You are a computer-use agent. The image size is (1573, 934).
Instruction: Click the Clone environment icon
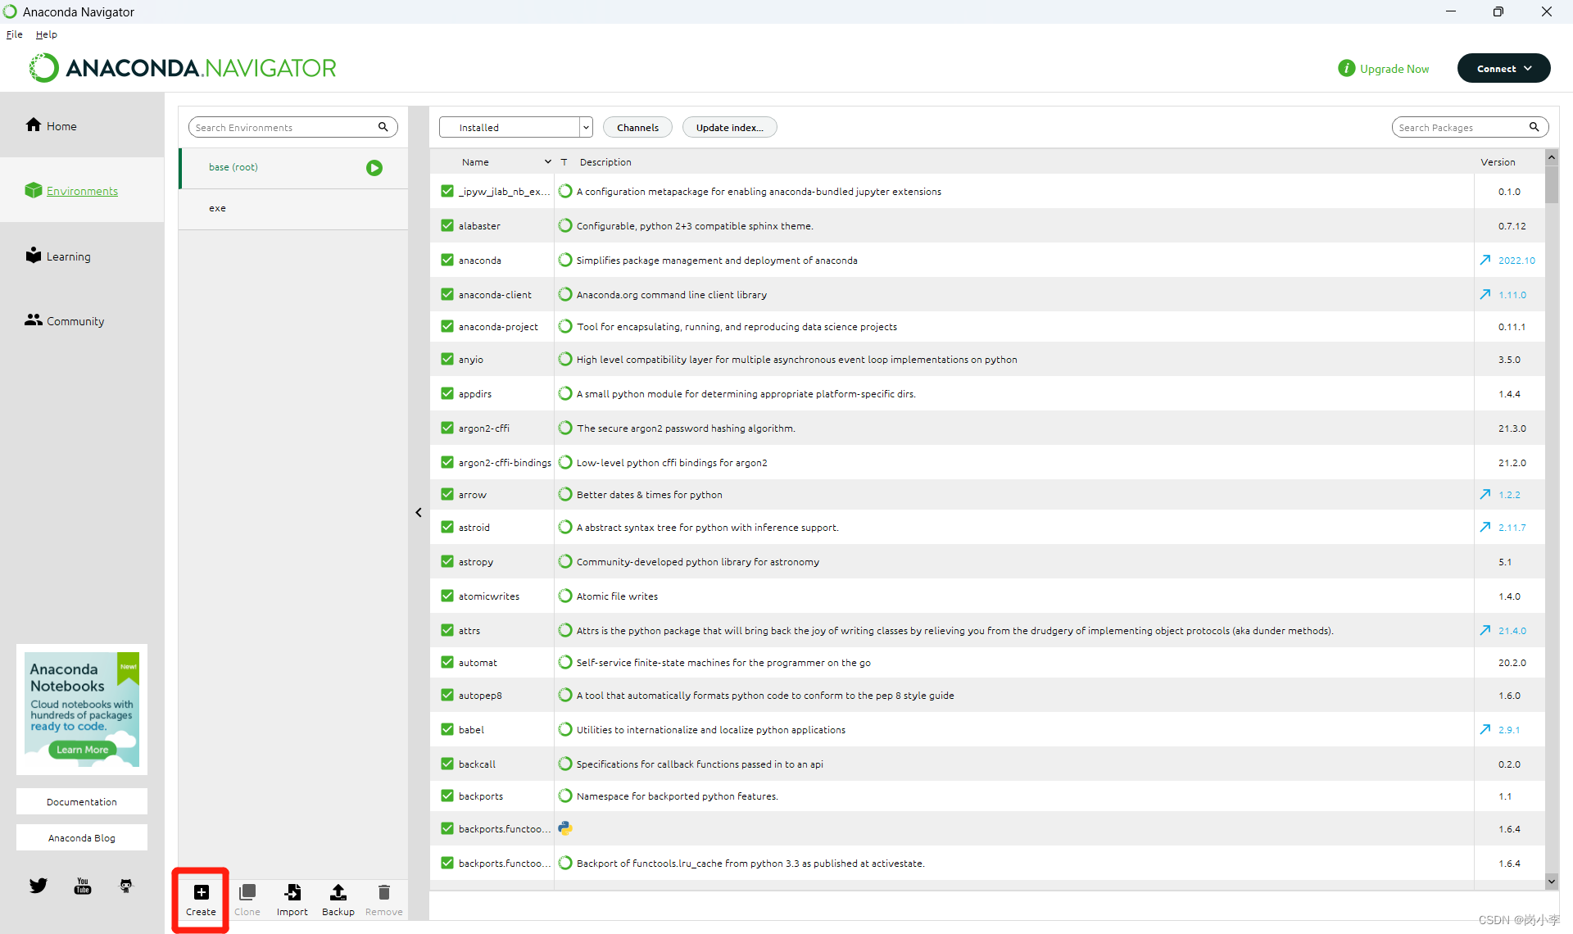pyautogui.click(x=247, y=892)
